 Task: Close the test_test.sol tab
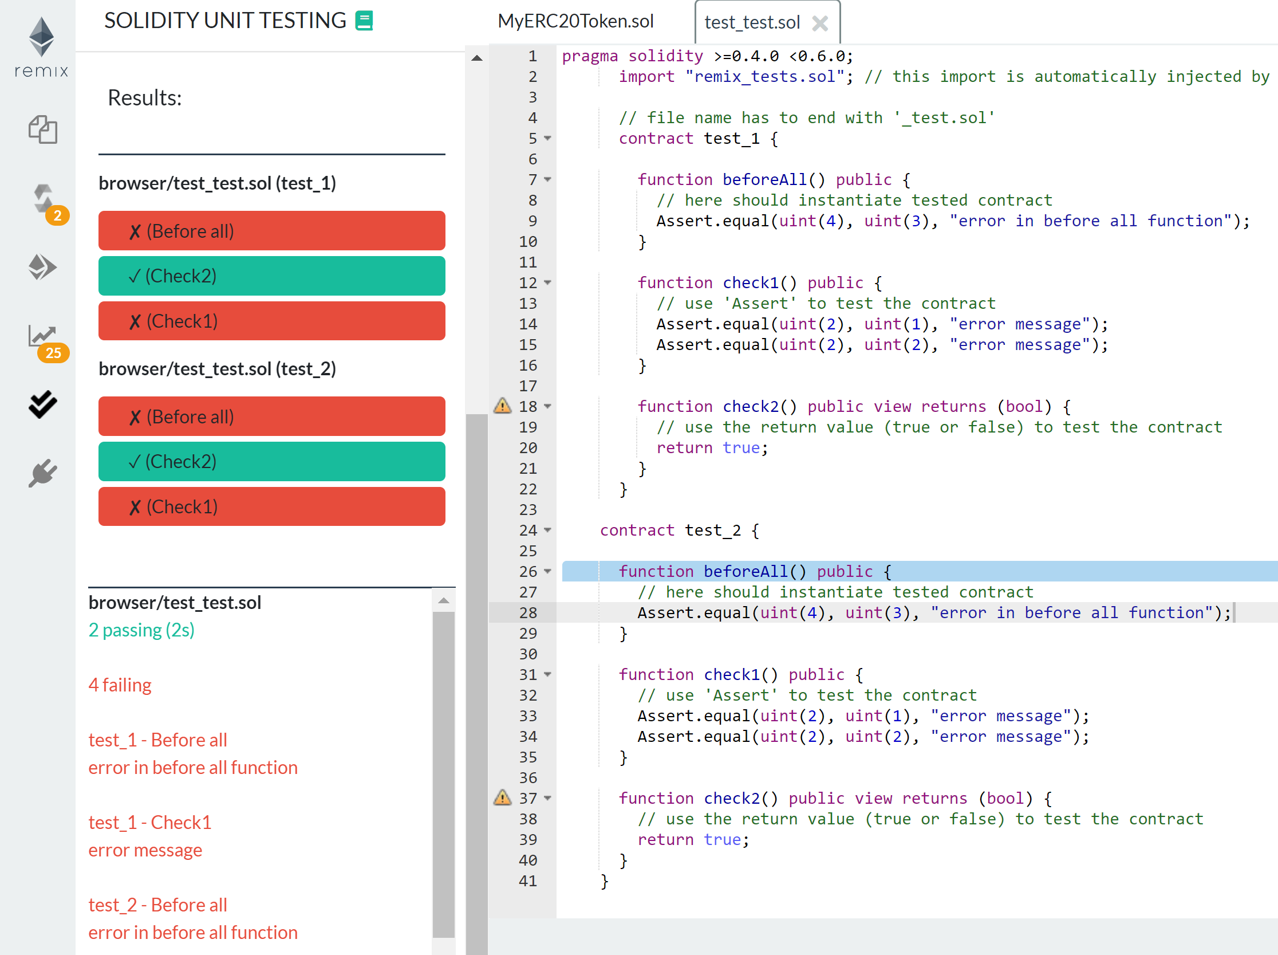click(x=820, y=23)
